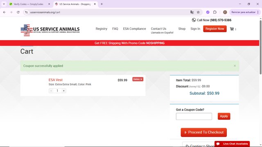Dismiss the Coupon successfully applied message
This screenshot has width=262, height=147.
click(x=235, y=66)
